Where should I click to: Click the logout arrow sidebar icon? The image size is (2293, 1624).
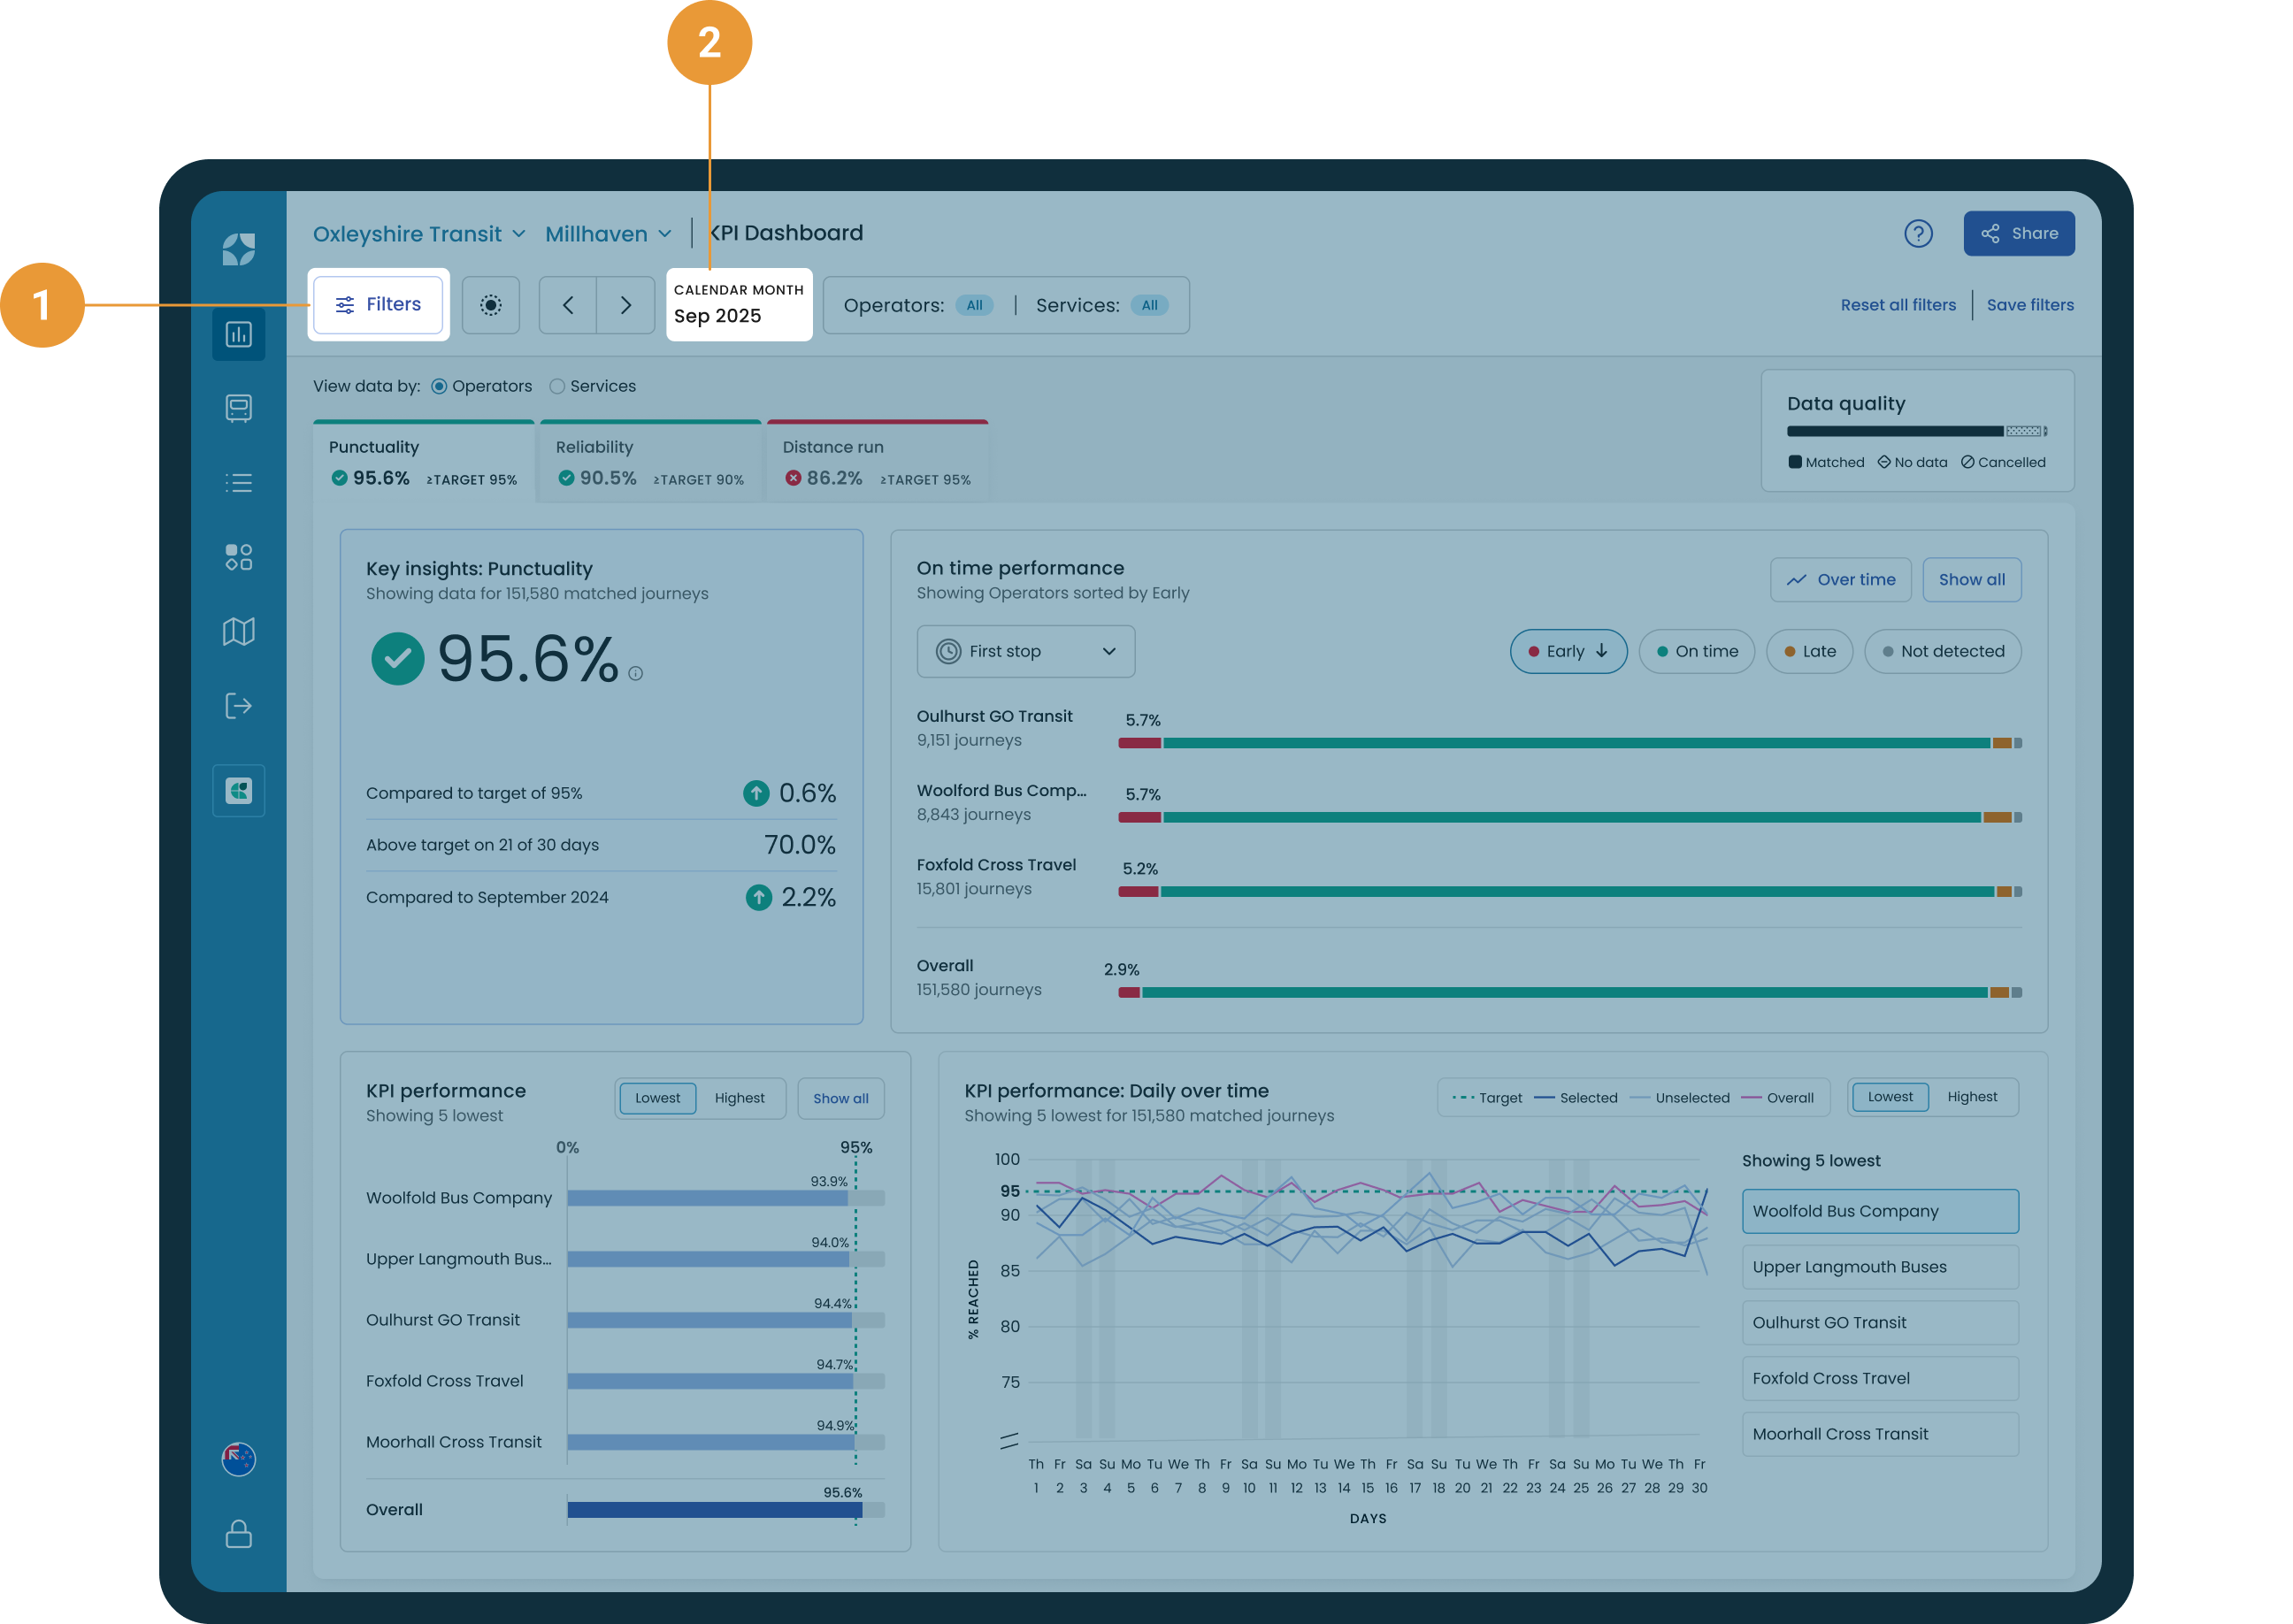238,706
